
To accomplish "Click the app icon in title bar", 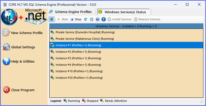I will [x=5, y=4].
